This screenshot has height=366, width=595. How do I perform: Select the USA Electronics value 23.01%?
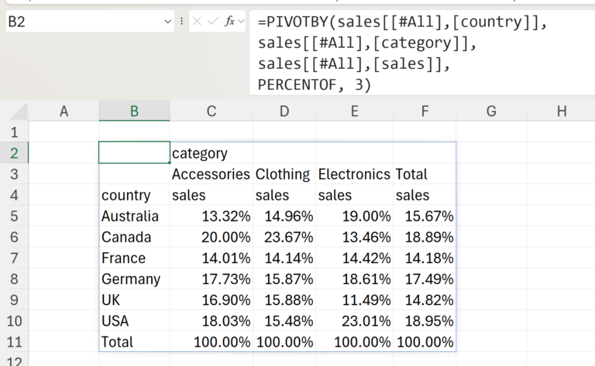pos(354,320)
